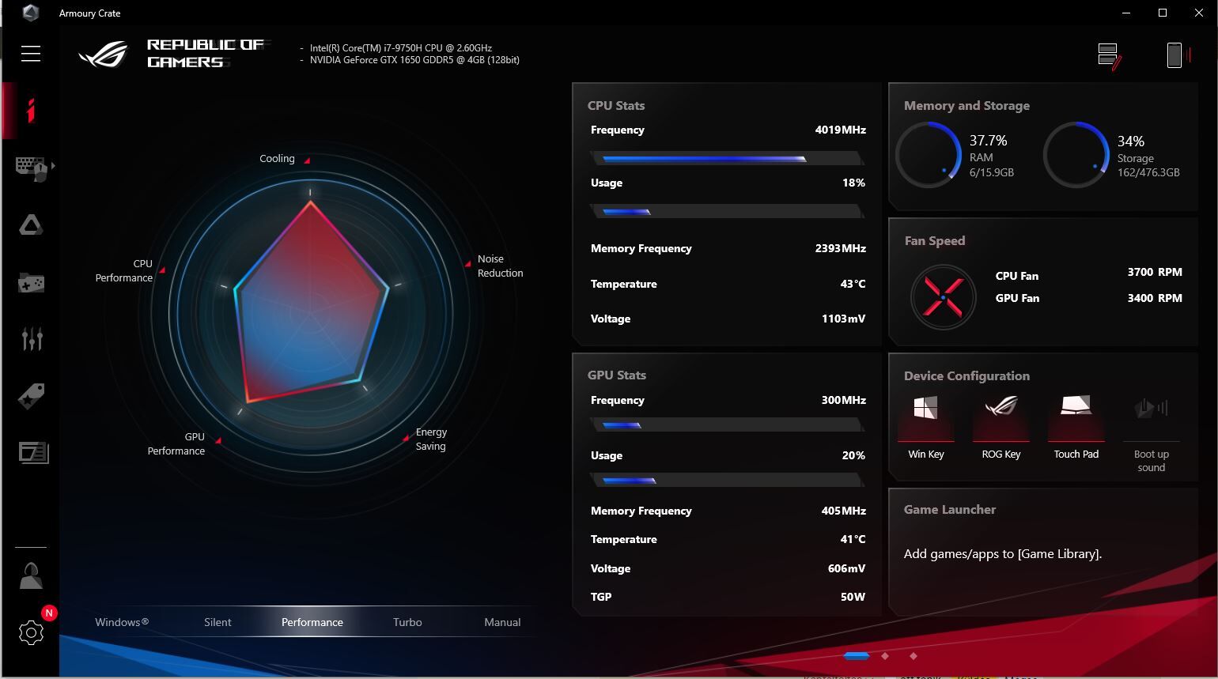Viewport: 1218px width, 679px height.
Task: Open the hamburger navigation menu
Action: [31, 53]
